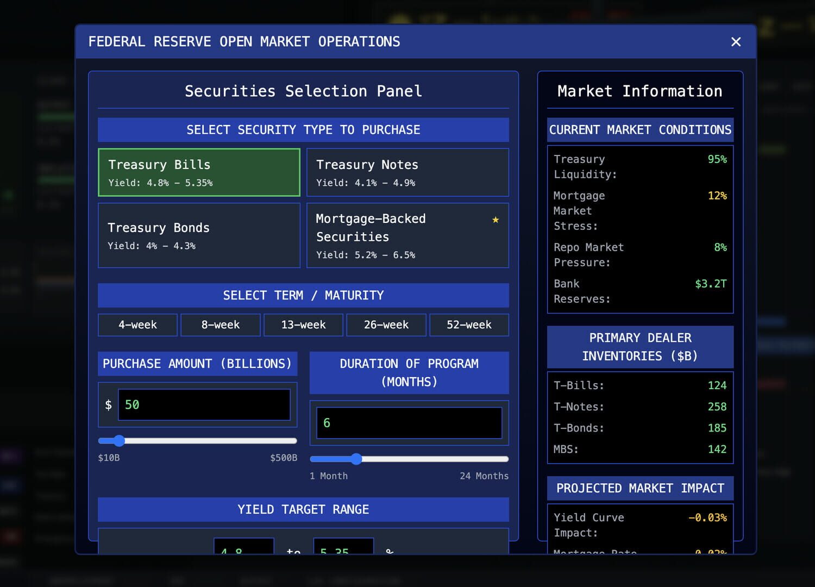Set maturity to 13-week
This screenshot has height=587, width=815.
(x=303, y=325)
